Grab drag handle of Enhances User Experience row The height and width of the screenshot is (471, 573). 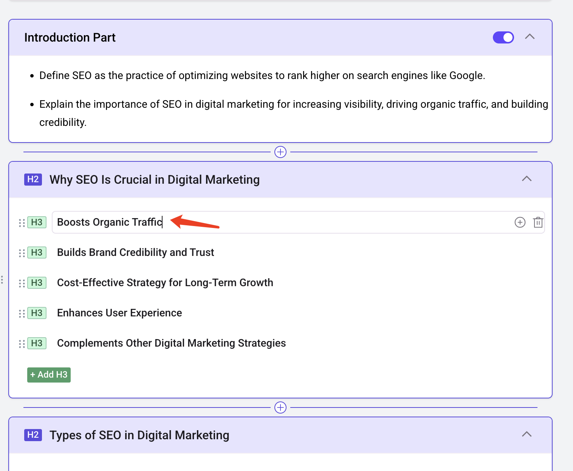pyautogui.click(x=22, y=314)
